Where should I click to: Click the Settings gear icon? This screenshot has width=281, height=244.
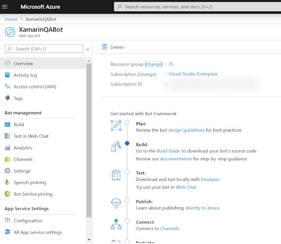[7, 171]
